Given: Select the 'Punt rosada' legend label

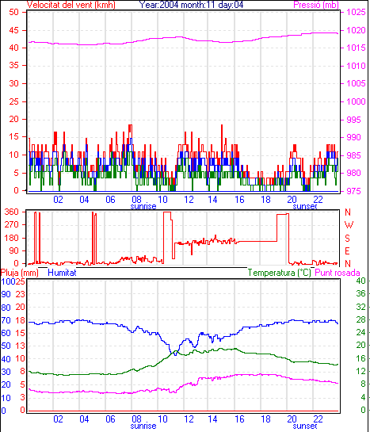Looking at the screenshot, I should (x=338, y=273).
